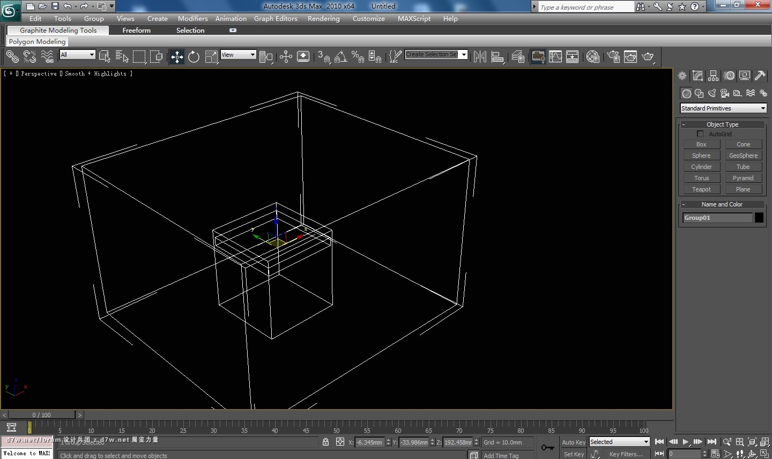Expand the Create Selection Set dropdown

(464, 54)
